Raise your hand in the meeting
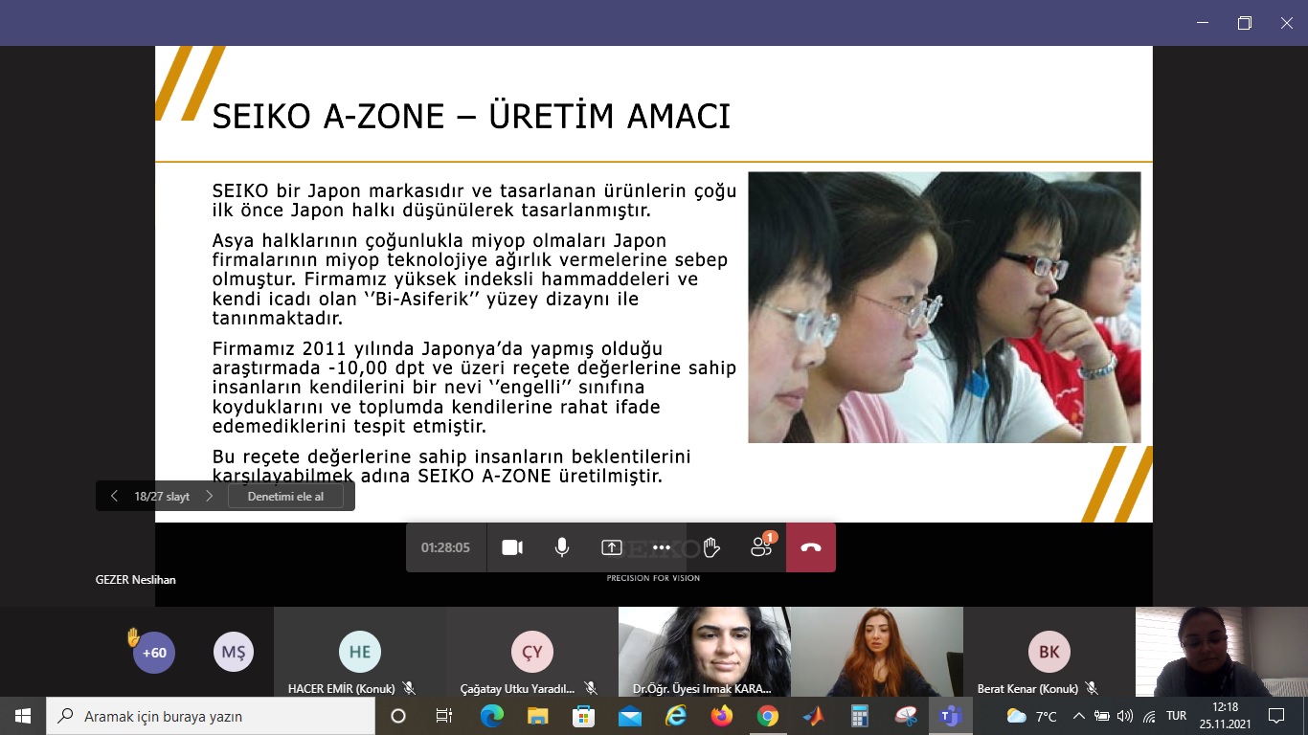The image size is (1308, 735). (711, 547)
